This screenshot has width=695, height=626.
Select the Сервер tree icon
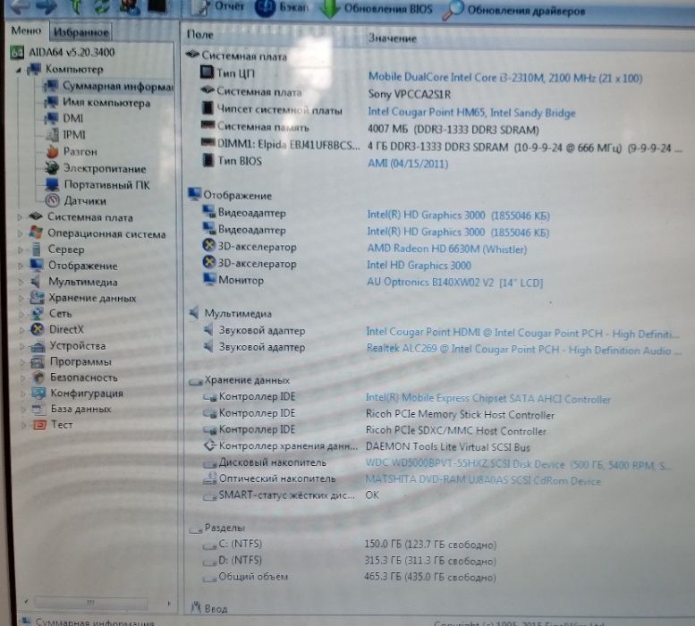37,249
